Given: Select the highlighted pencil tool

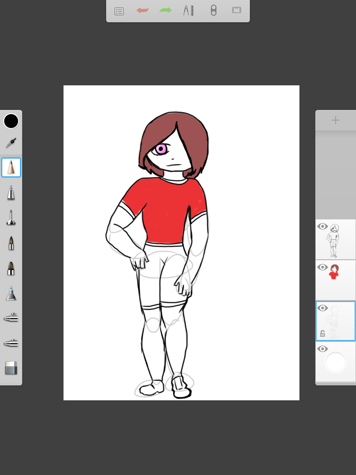Looking at the screenshot, I should coord(11,167).
